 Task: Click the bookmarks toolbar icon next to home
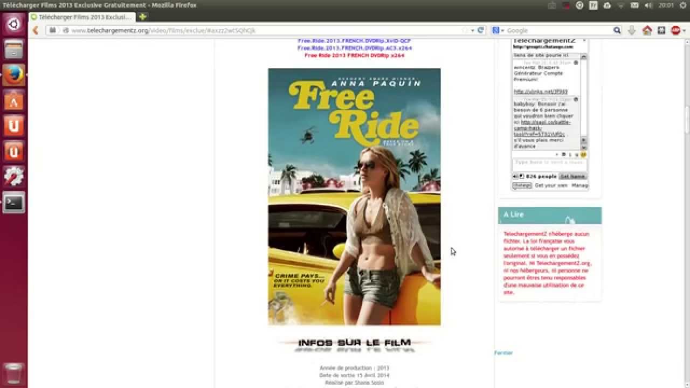tap(661, 31)
